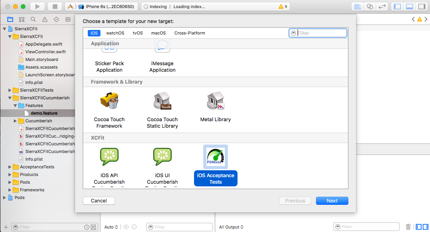Screen dimensions: 430x232
Task: Click the toolbar warning count indicator
Action: point(283,7)
